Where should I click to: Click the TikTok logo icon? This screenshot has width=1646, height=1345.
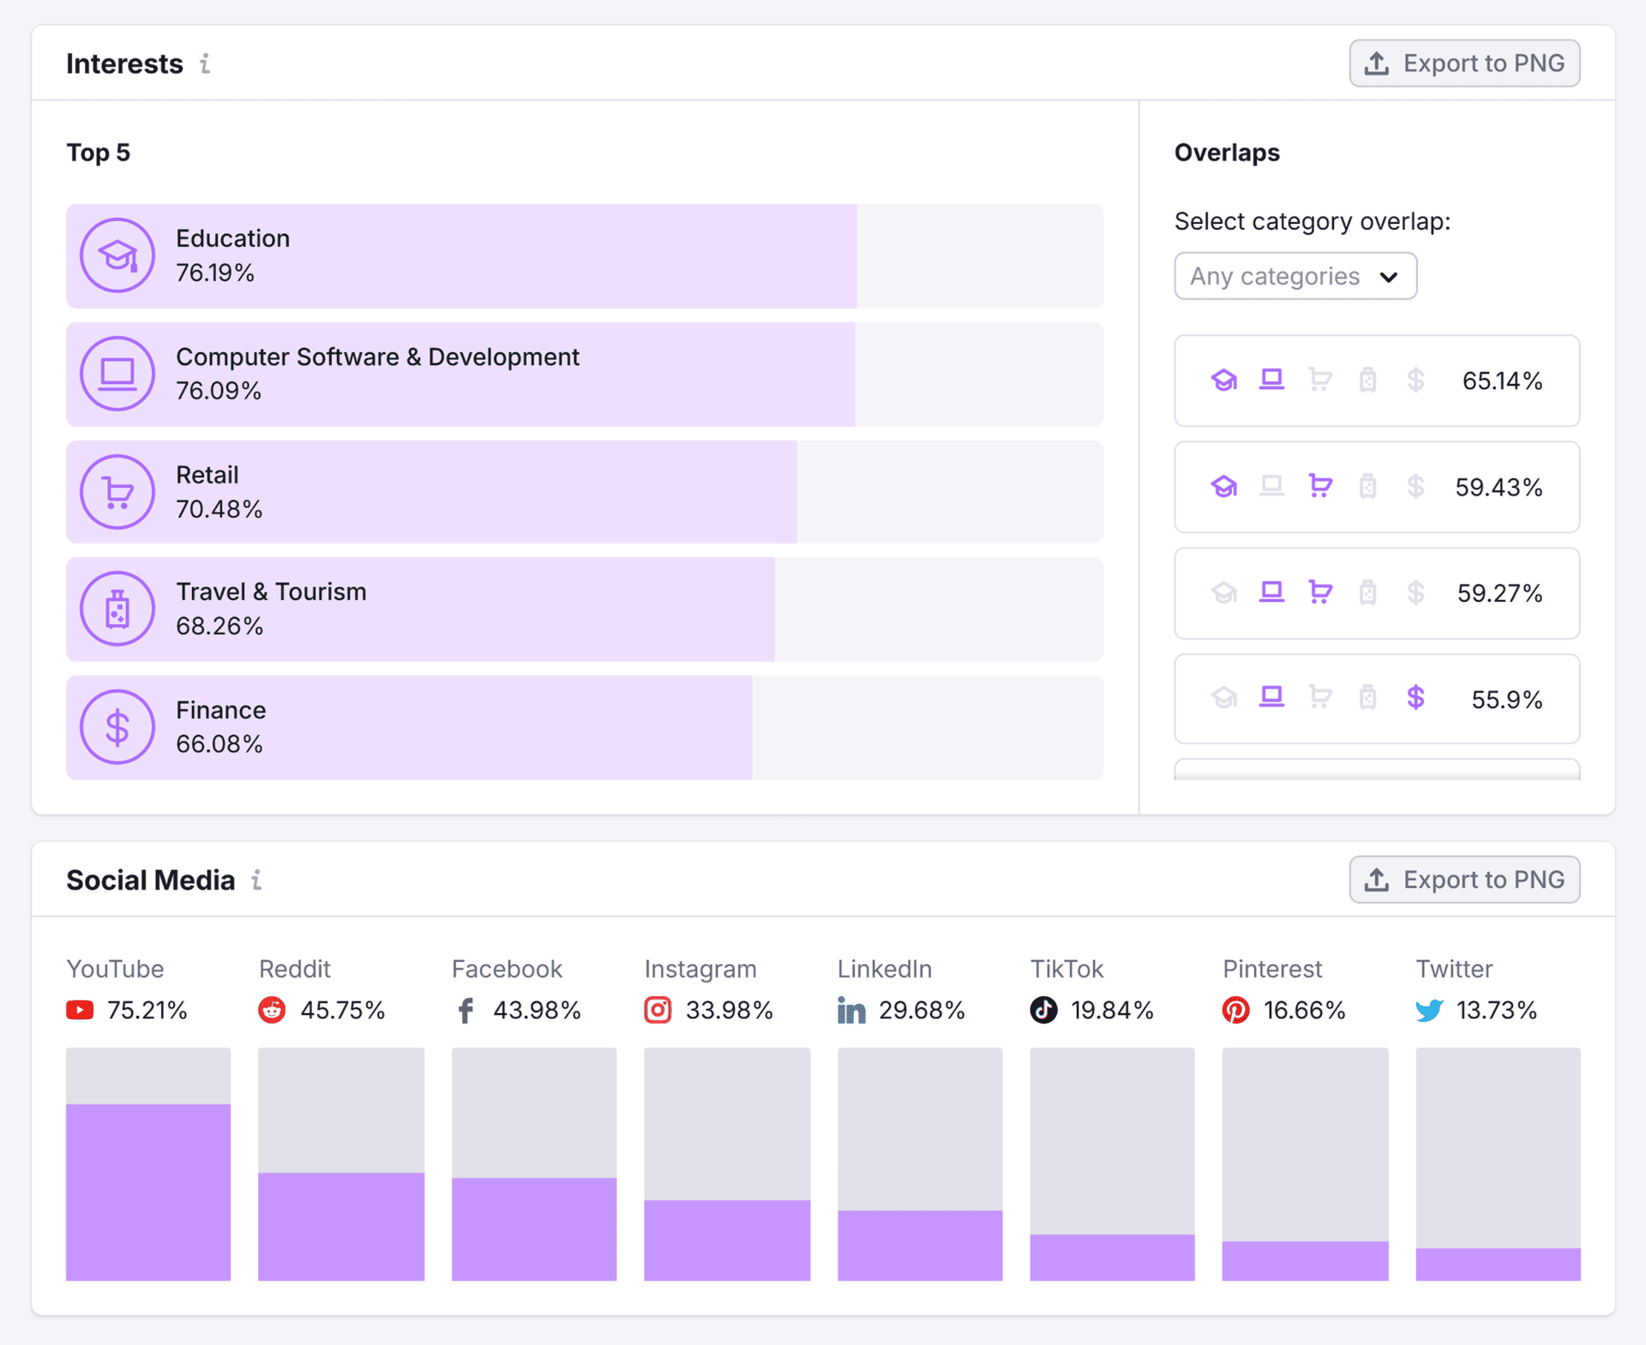pos(1043,1010)
